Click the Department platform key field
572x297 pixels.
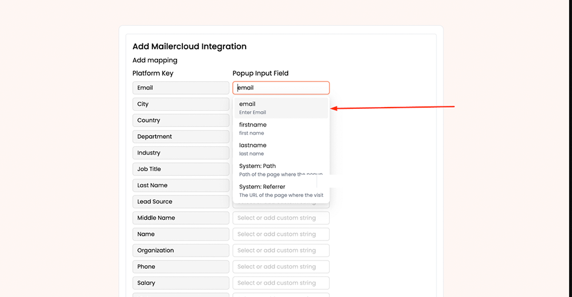181,136
